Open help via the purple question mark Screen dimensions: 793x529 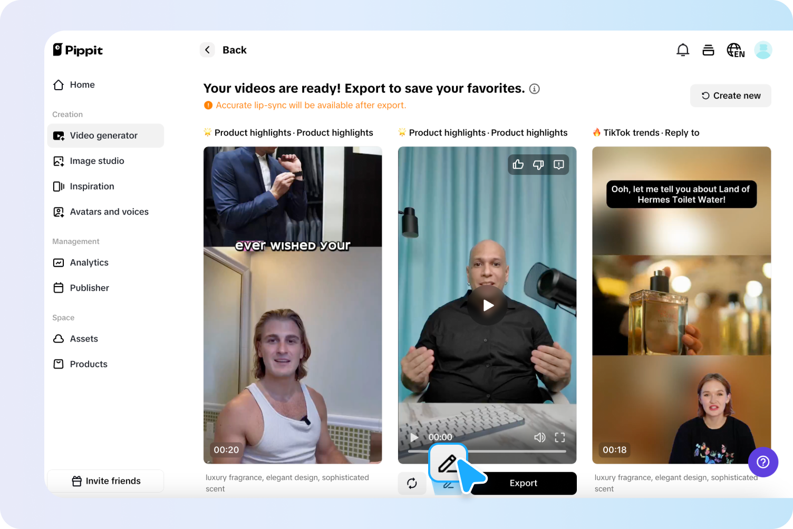763,462
